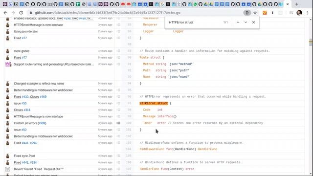The width and height of the screenshot is (313, 176).
Task: Open #77 link in the line 90 row
Action: pos(24,58)
